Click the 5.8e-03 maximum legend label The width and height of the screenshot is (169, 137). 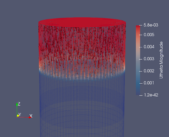coord(151,25)
